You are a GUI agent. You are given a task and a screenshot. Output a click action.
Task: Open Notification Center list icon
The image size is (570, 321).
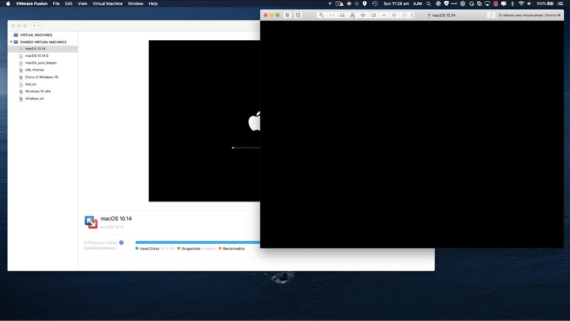click(x=560, y=3)
